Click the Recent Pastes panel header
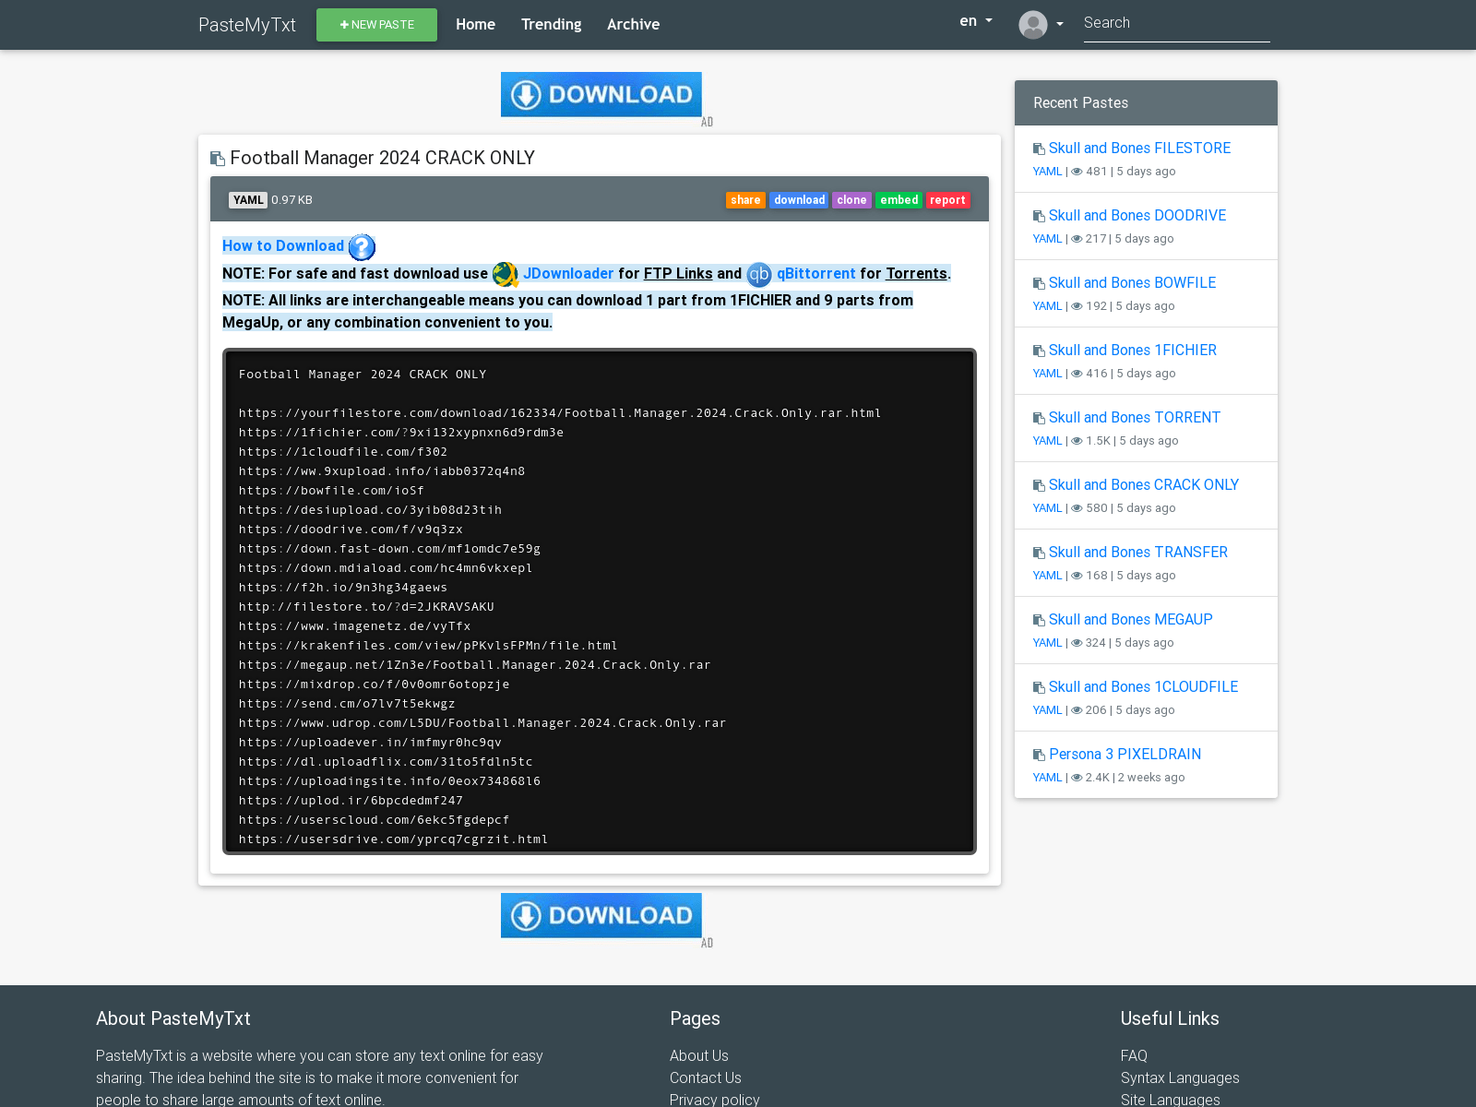The width and height of the screenshot is (1476, 1107). (1146, 103)
